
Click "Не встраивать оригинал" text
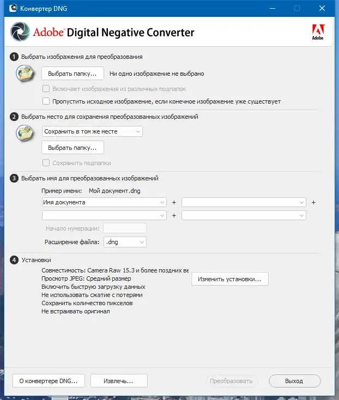76,311
